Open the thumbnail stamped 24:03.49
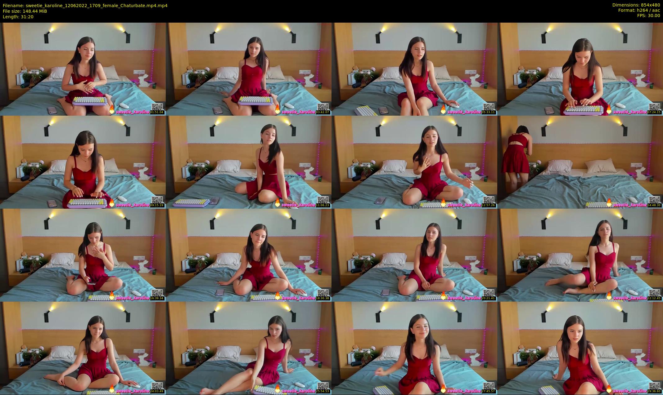The height and width of the screenshot is (395, 663). tap(83, 348)
